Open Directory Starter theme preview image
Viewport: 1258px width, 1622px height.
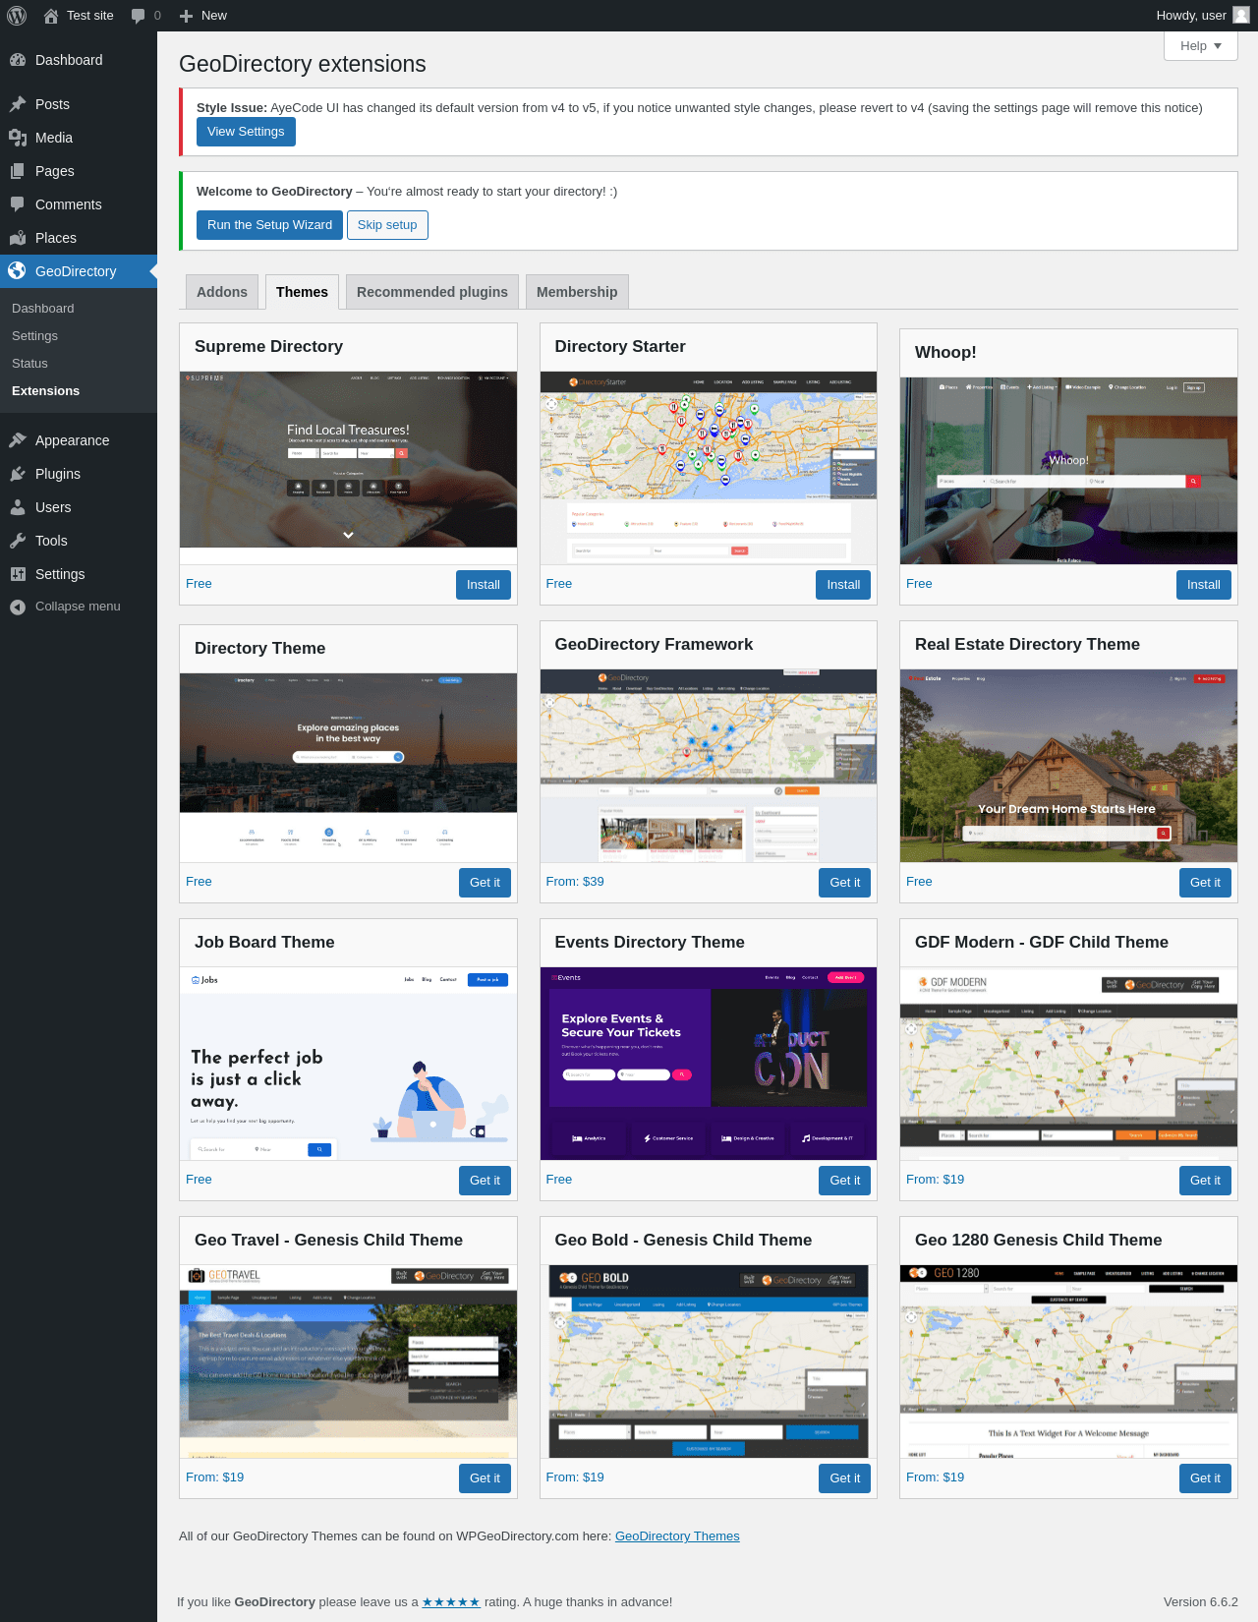(x=709, y=468)
